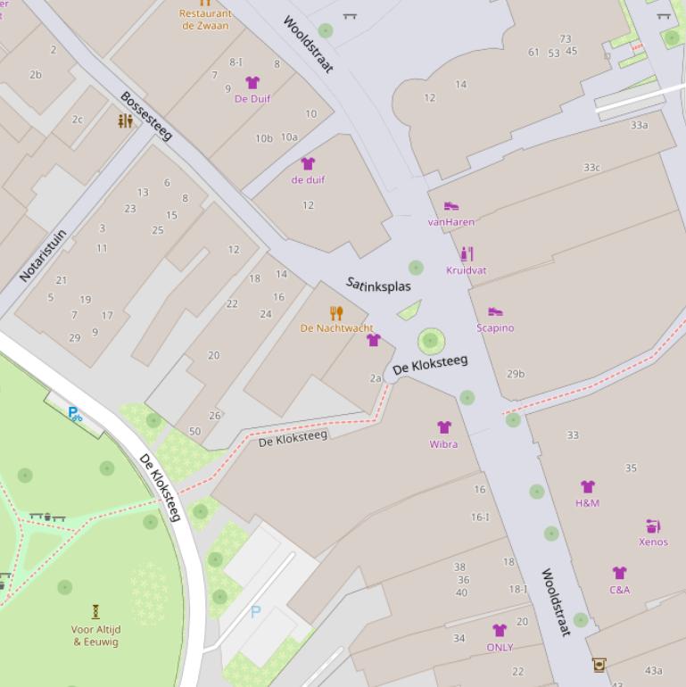
Task: Click the car parking P symbol
Action: point(256,612)
